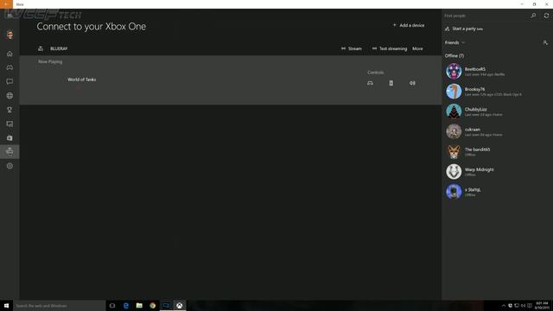Open the remote control icon
This screenshot has height=311, width=553.
click(391, 83)
